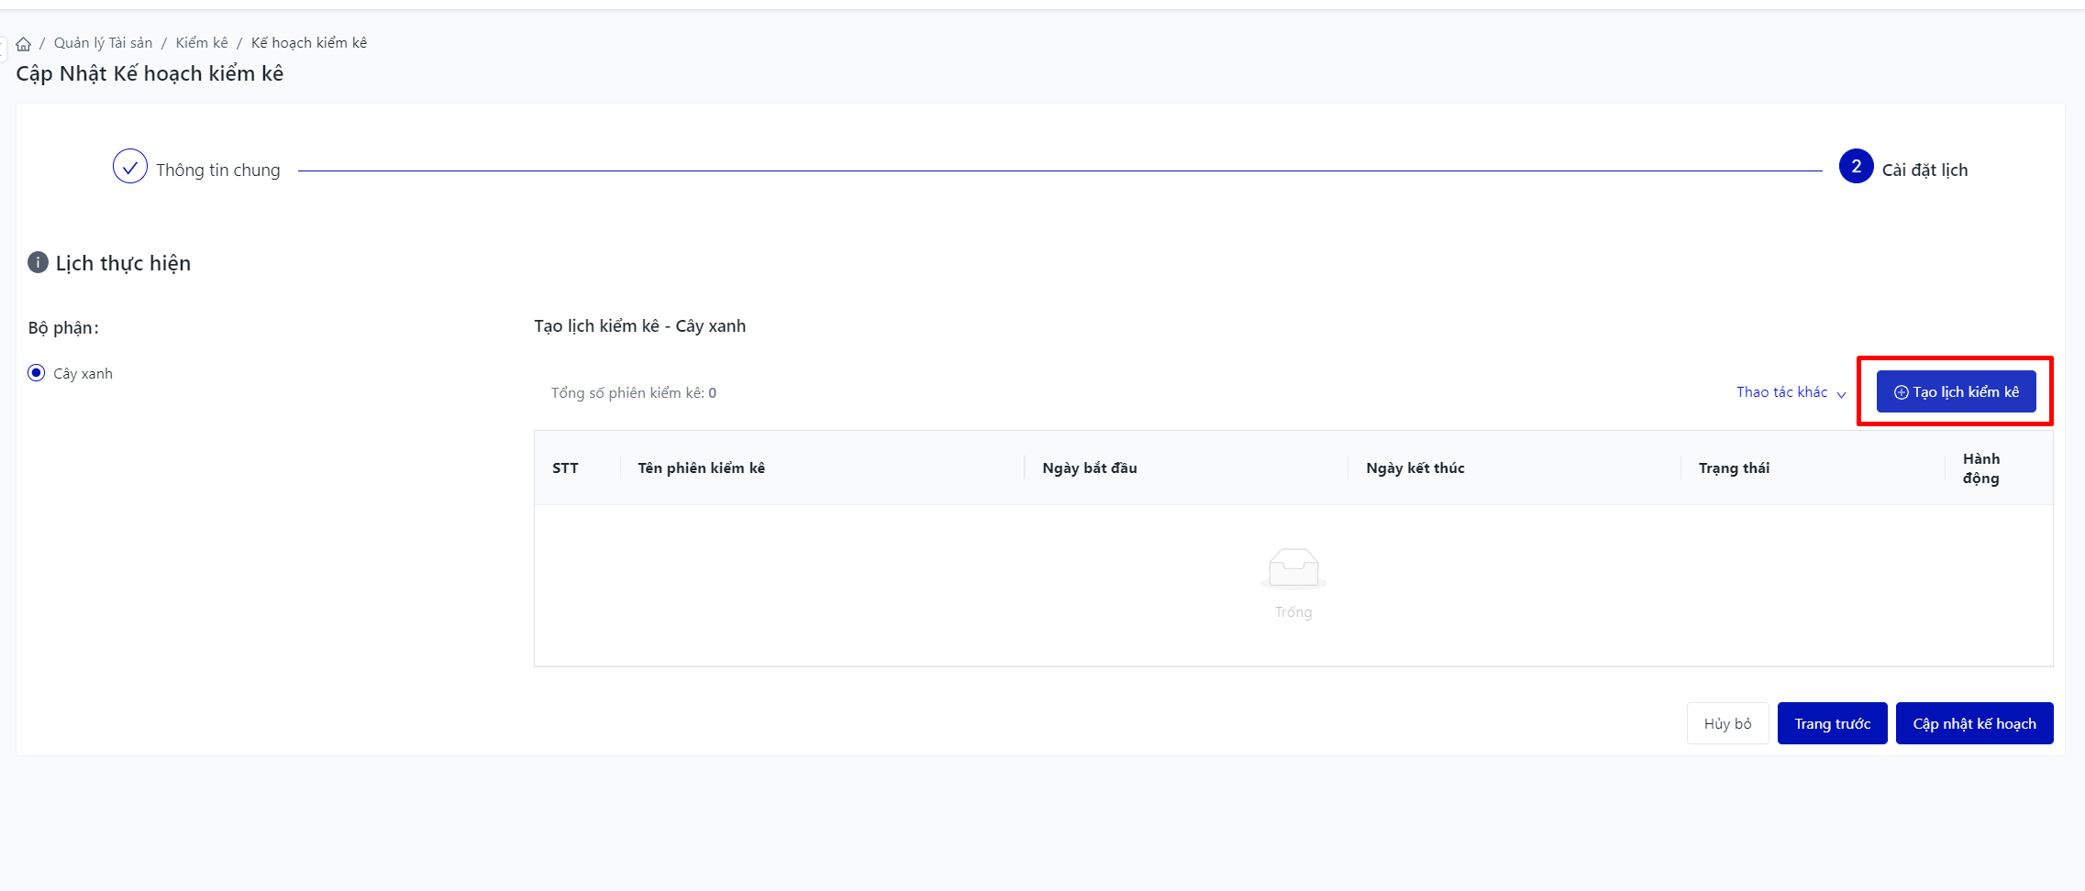
Task: Select the step 2 circle for Cài đặt lịch
Action: tap(1856, 167)
